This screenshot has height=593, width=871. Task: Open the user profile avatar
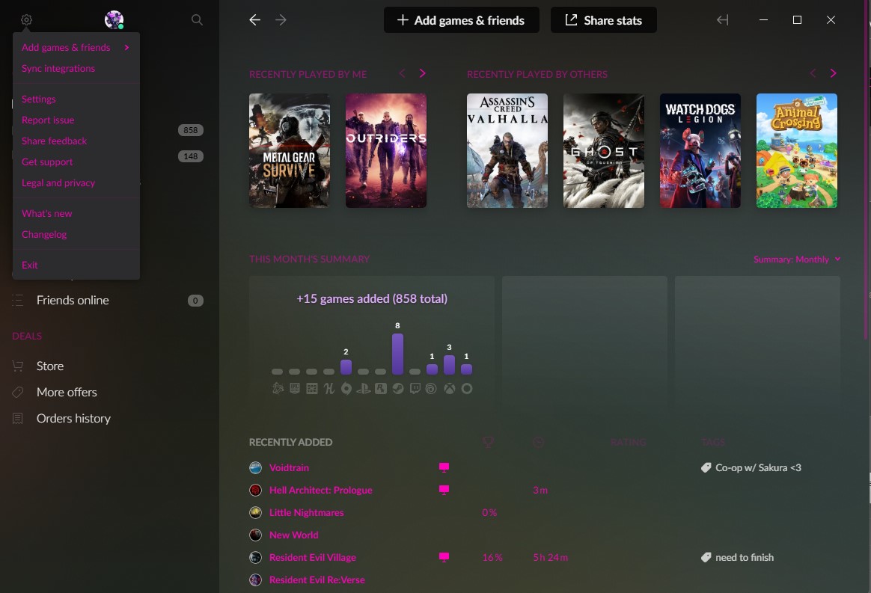[x=114, y=20]
